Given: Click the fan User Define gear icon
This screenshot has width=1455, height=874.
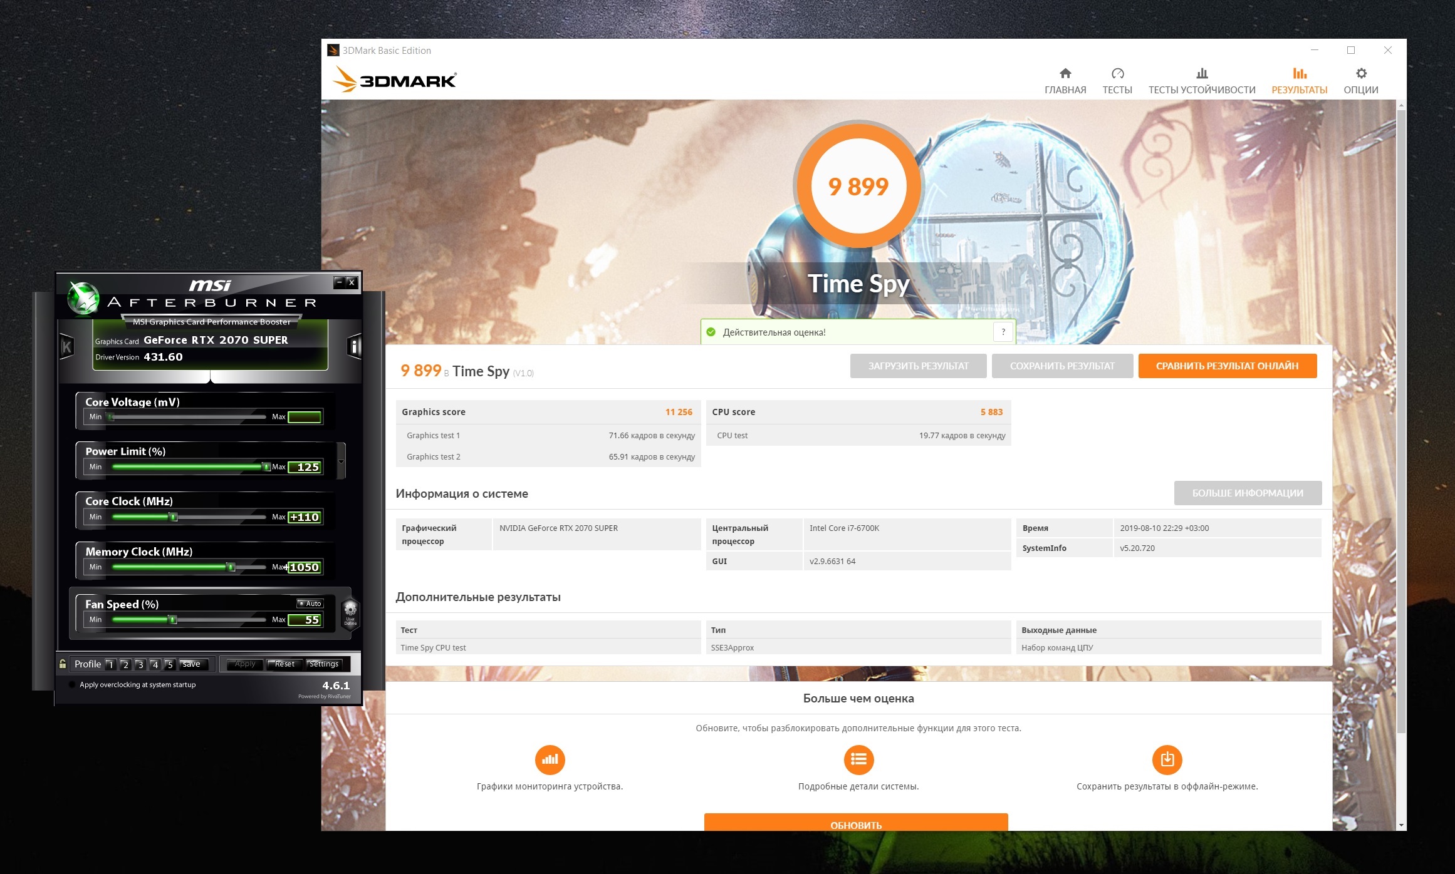Looking at the screenshot, I should tap(350, 612).
